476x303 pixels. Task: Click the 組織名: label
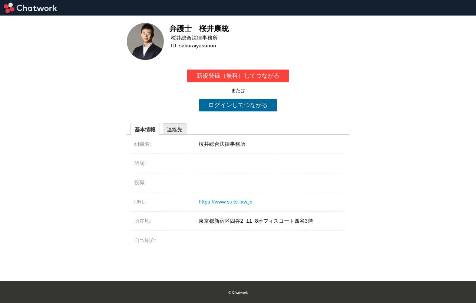[x=143, y=144]
